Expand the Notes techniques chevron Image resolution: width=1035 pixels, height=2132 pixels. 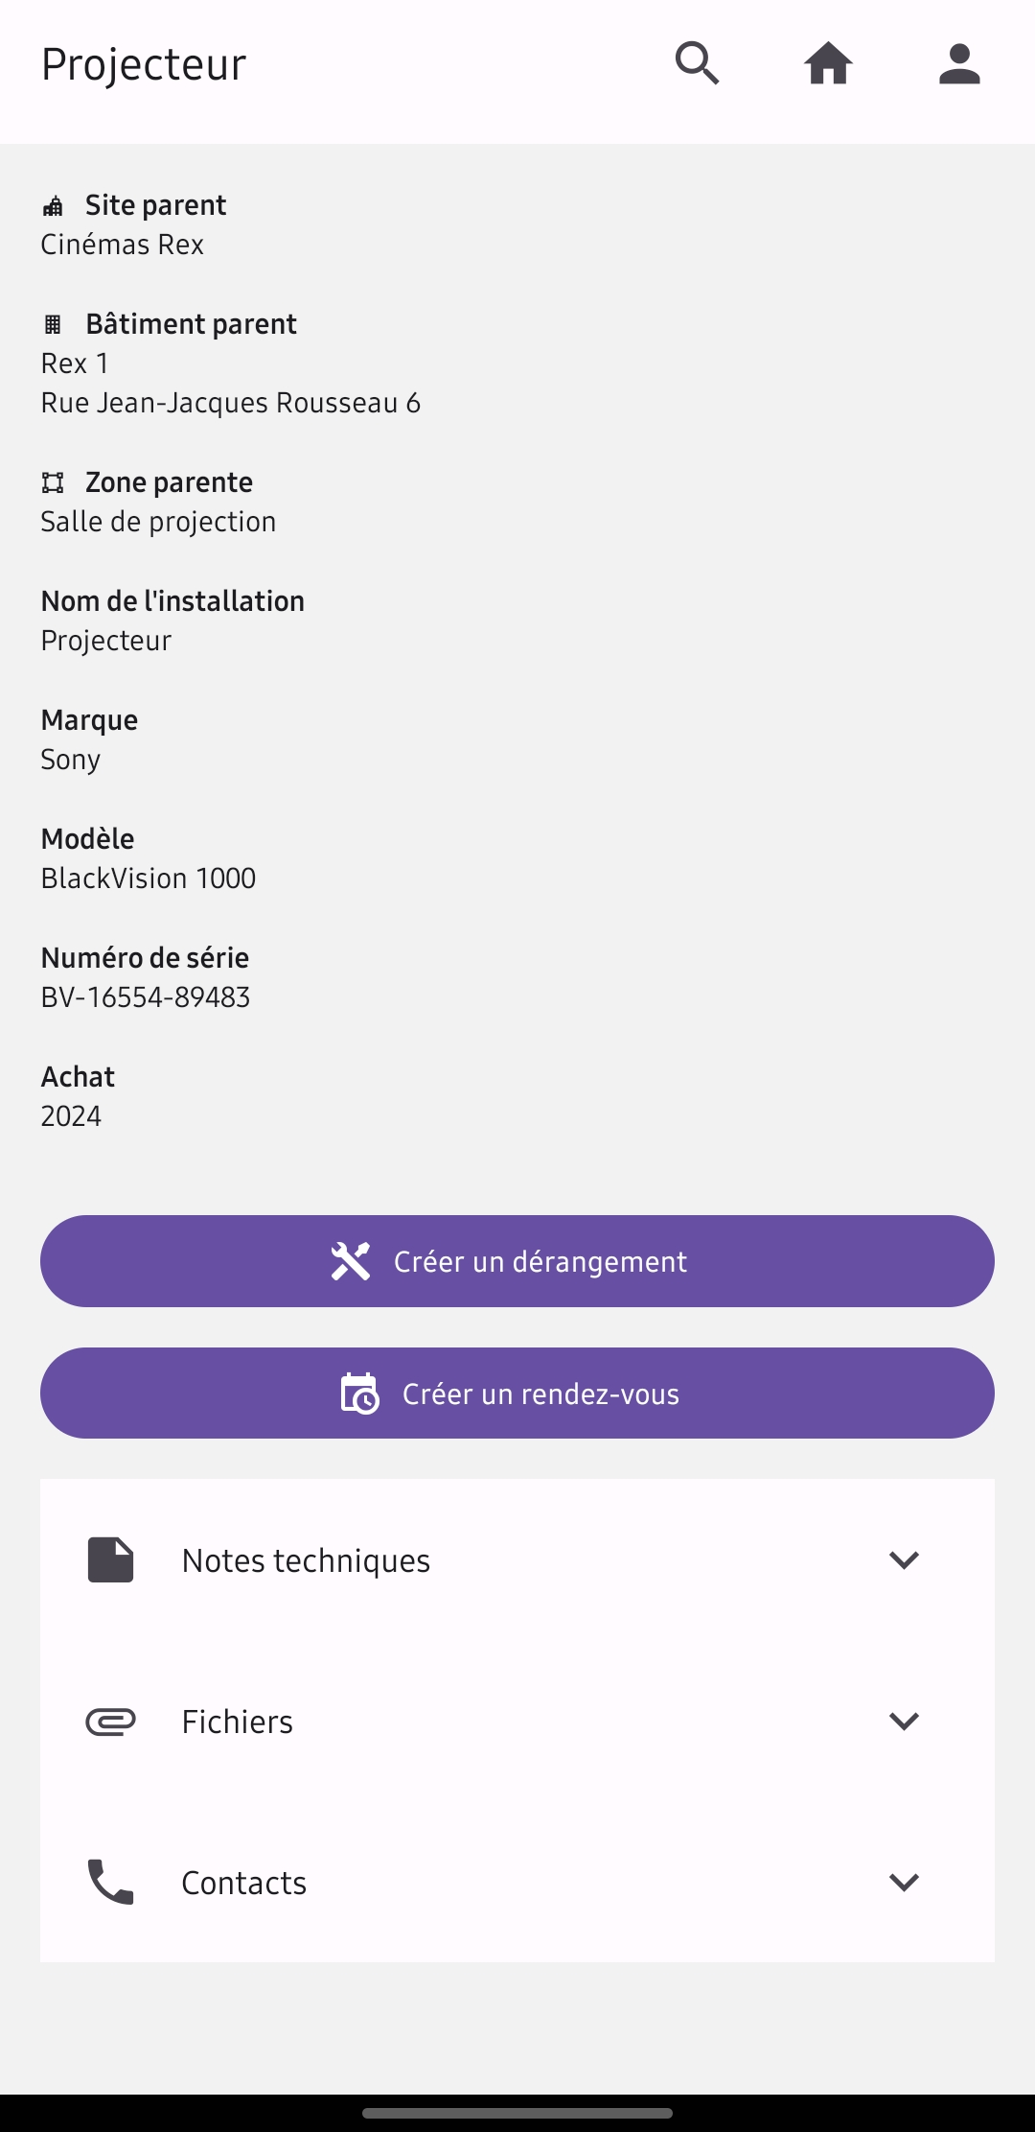[904, 1559]
